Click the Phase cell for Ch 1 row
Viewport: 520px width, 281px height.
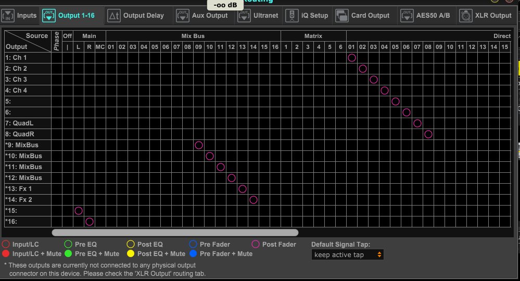click(57, 58)
